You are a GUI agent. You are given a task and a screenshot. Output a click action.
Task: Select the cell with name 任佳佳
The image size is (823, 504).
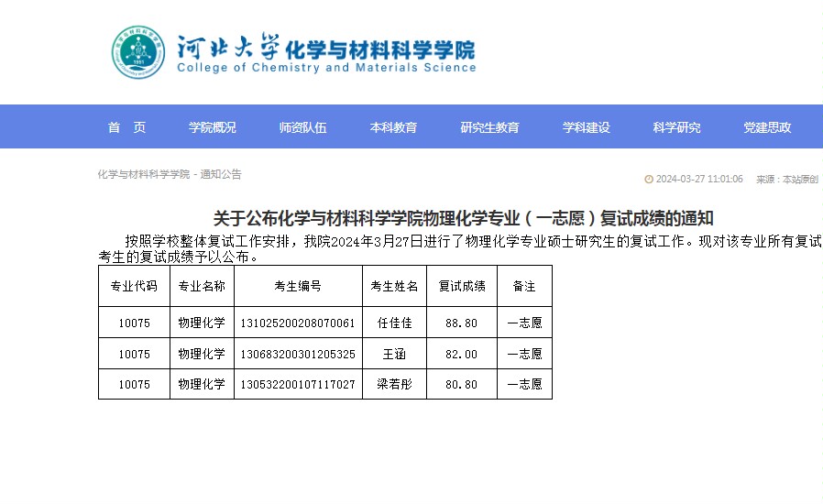click(394, 323)
